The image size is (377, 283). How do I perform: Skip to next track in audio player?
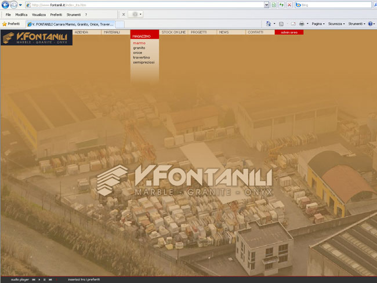pos(50,280)
